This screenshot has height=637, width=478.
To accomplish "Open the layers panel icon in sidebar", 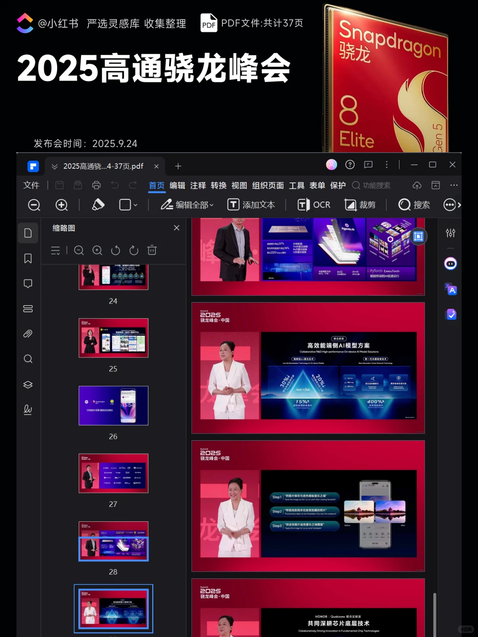I will tap(28, 384).
